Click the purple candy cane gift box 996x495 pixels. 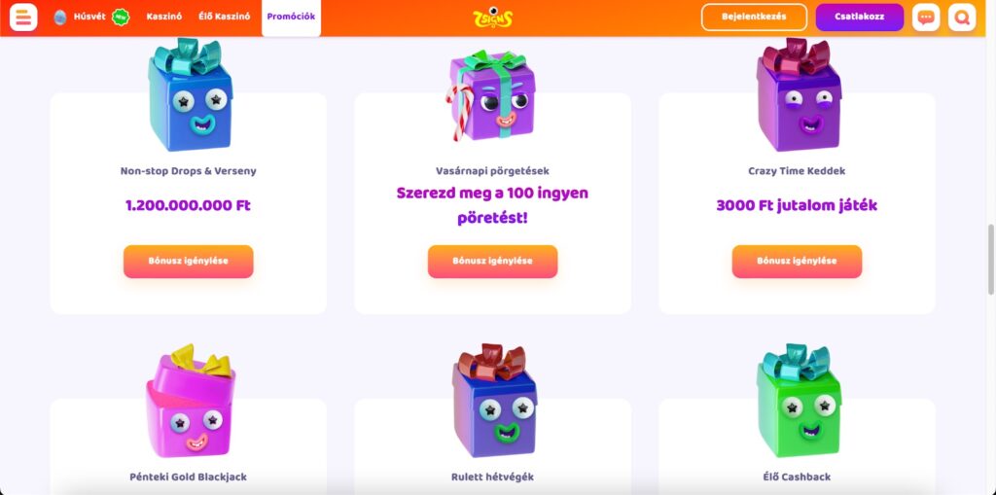click(x=490, y=95)
